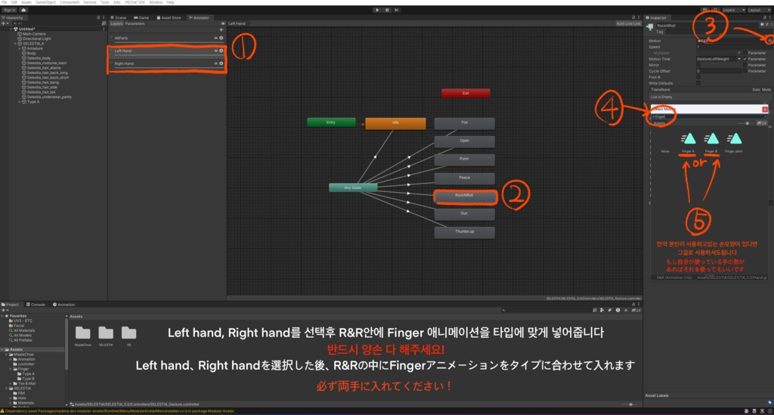
Task: Open the Hierarchy create plus dropdown
Action: [5, 23]
